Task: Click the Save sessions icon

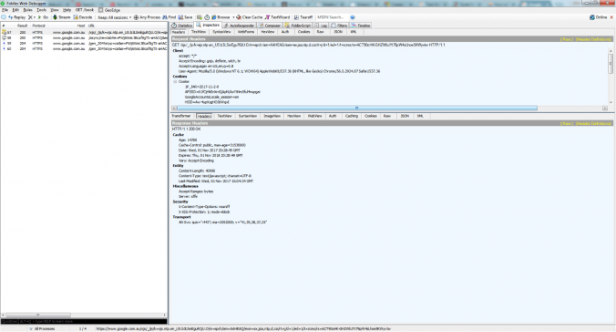Action: (x=180, y=17)
